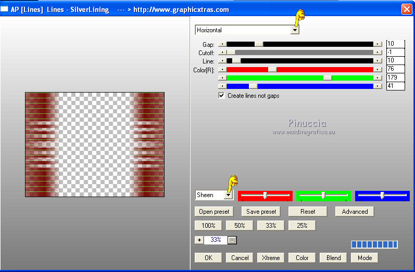The height and width of the screenshot is (272, 415).
Task: Click OK to apply the effect
Action: [208, 257]
